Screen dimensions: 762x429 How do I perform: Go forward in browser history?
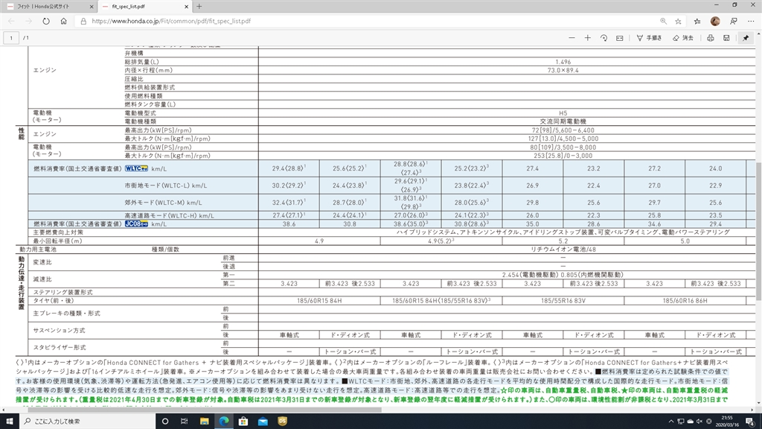click(x=29, y=22)
